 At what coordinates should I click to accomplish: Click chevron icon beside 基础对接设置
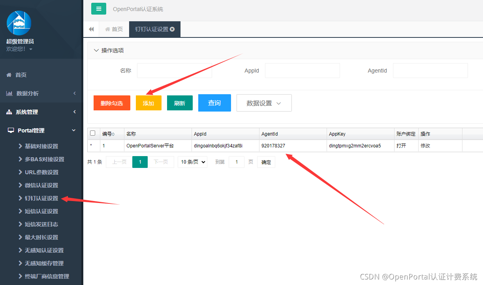coord(21,146)
